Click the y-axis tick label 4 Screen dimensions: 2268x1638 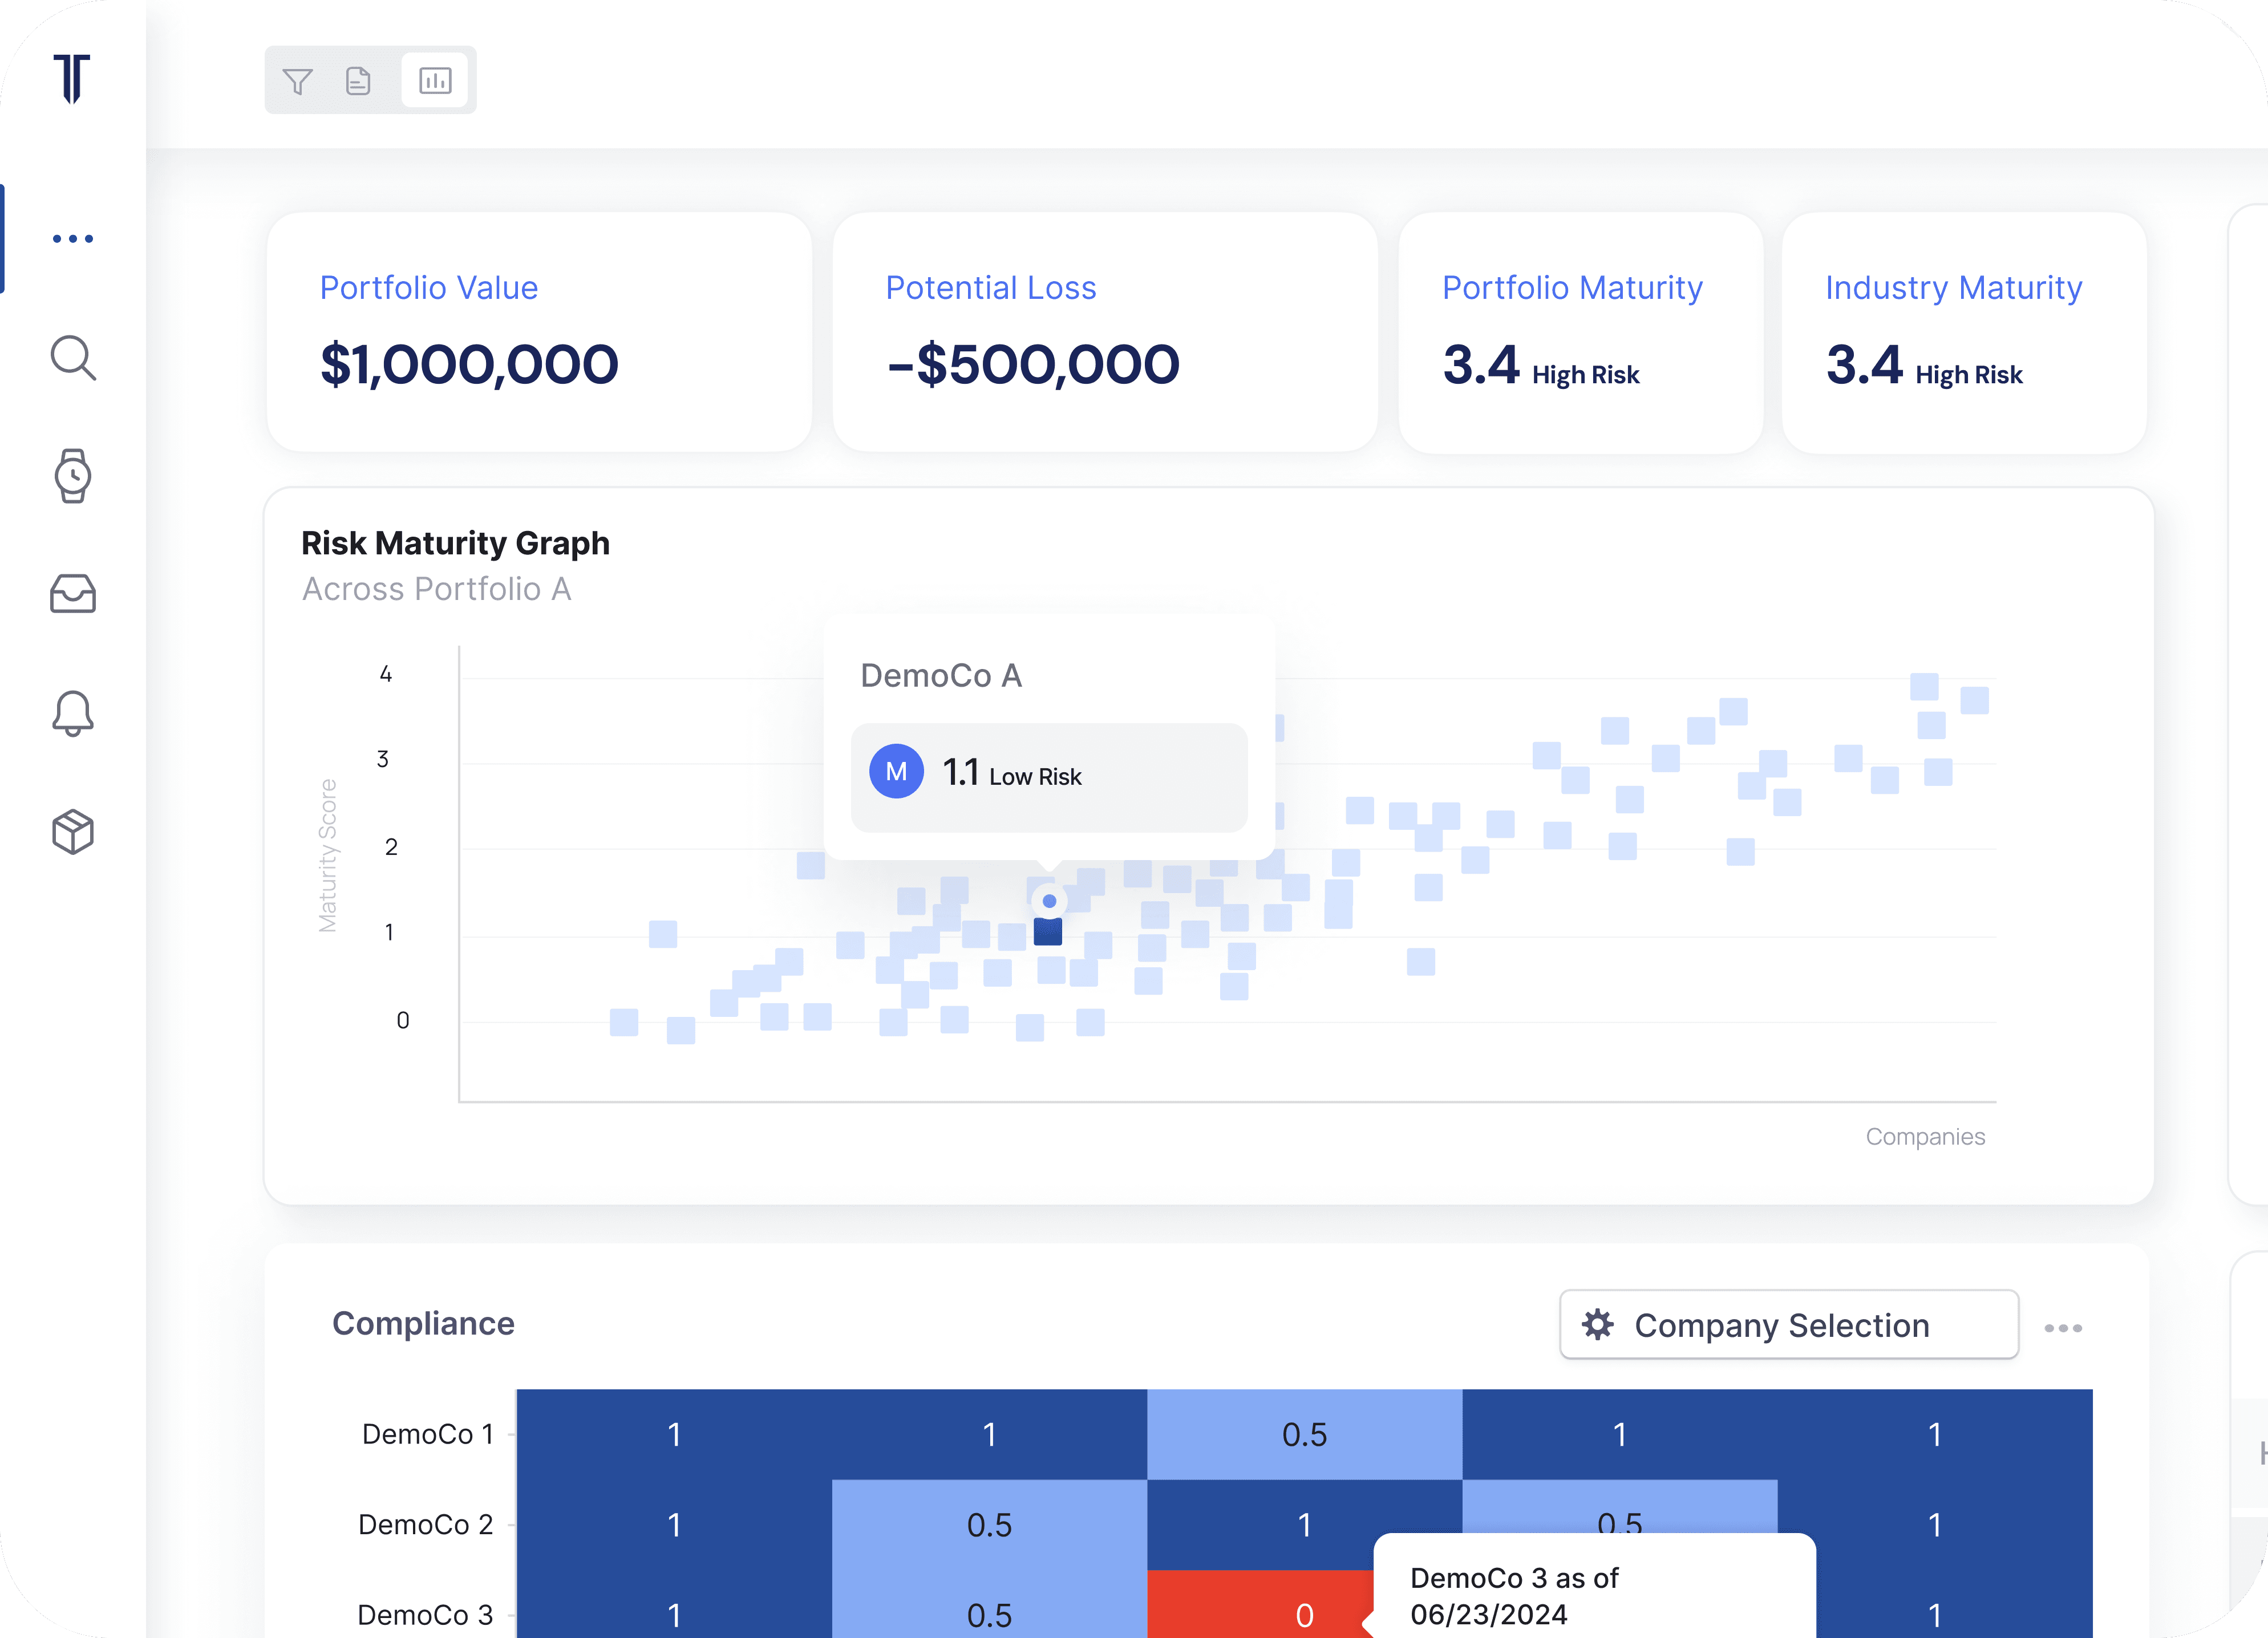click(x=386, y=674)
